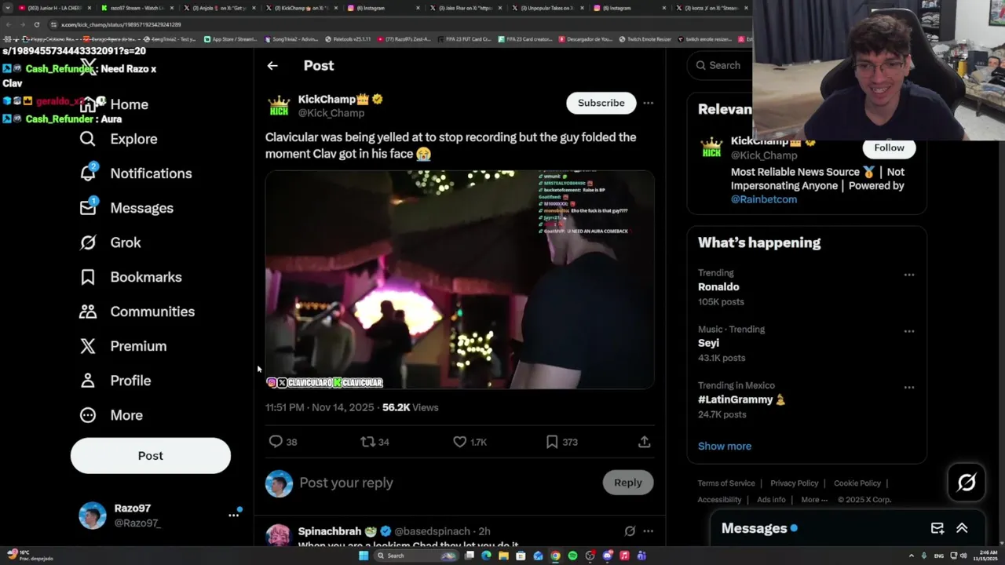Click the share upload icon on post
The height and width of the screenshot is (565, 1005).
644,442
